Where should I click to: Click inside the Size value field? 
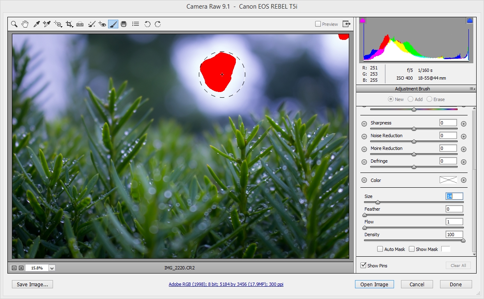point(454,196)
